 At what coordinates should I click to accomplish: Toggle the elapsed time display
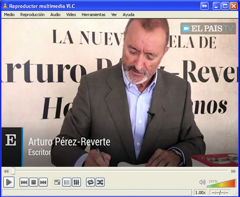(220, 192)
